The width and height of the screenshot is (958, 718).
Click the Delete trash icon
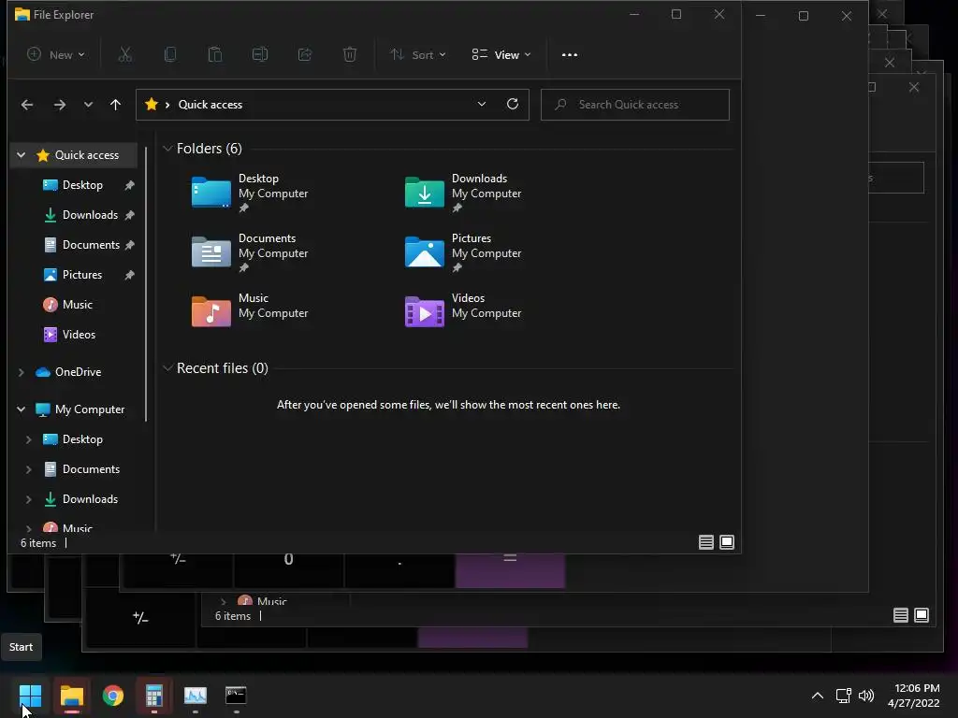350,55
